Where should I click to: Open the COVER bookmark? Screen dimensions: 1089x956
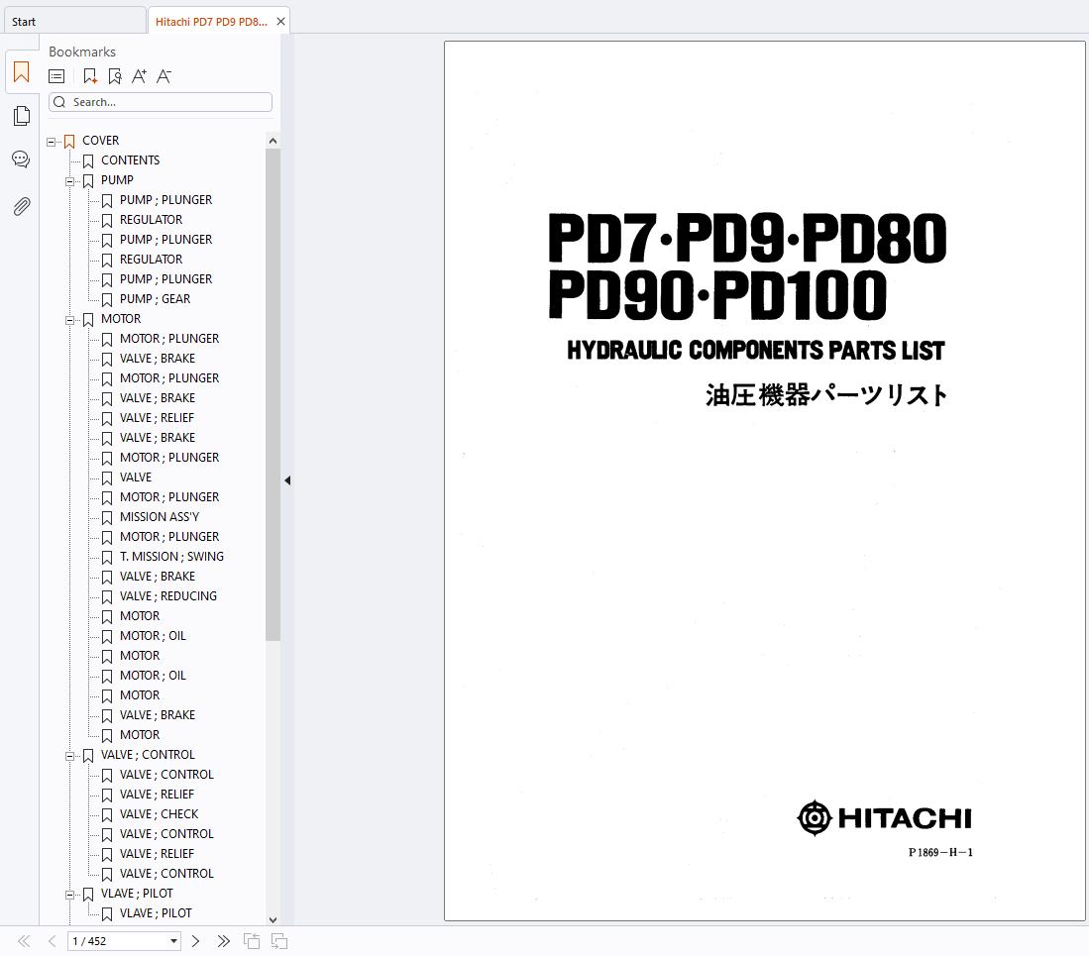[101, 141]
